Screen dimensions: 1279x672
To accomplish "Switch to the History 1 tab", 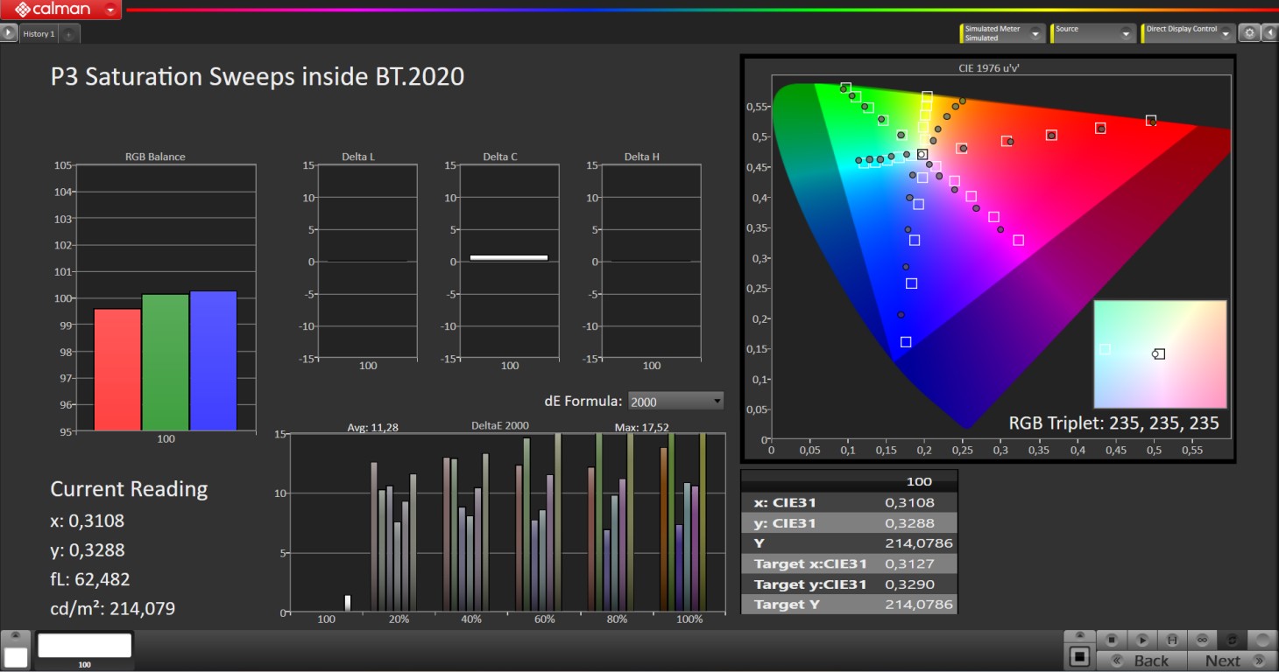I will coord(39,34).
